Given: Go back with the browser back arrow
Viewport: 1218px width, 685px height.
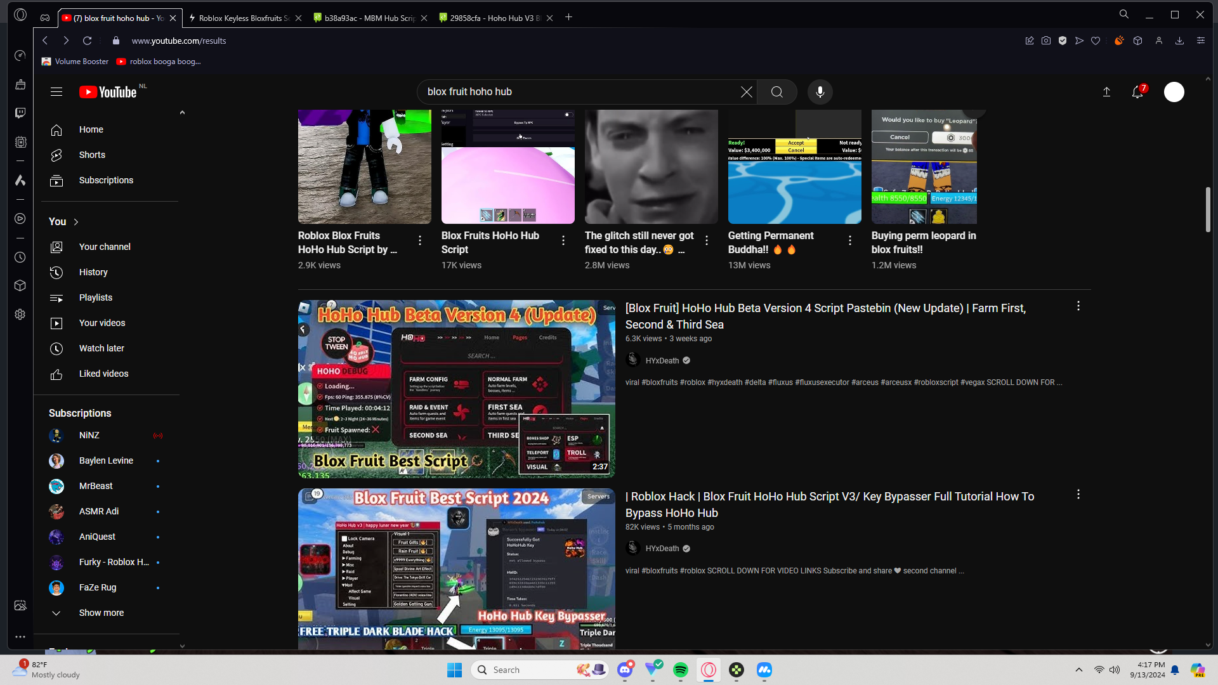Looking at the screenshot, I should [45, 41].
